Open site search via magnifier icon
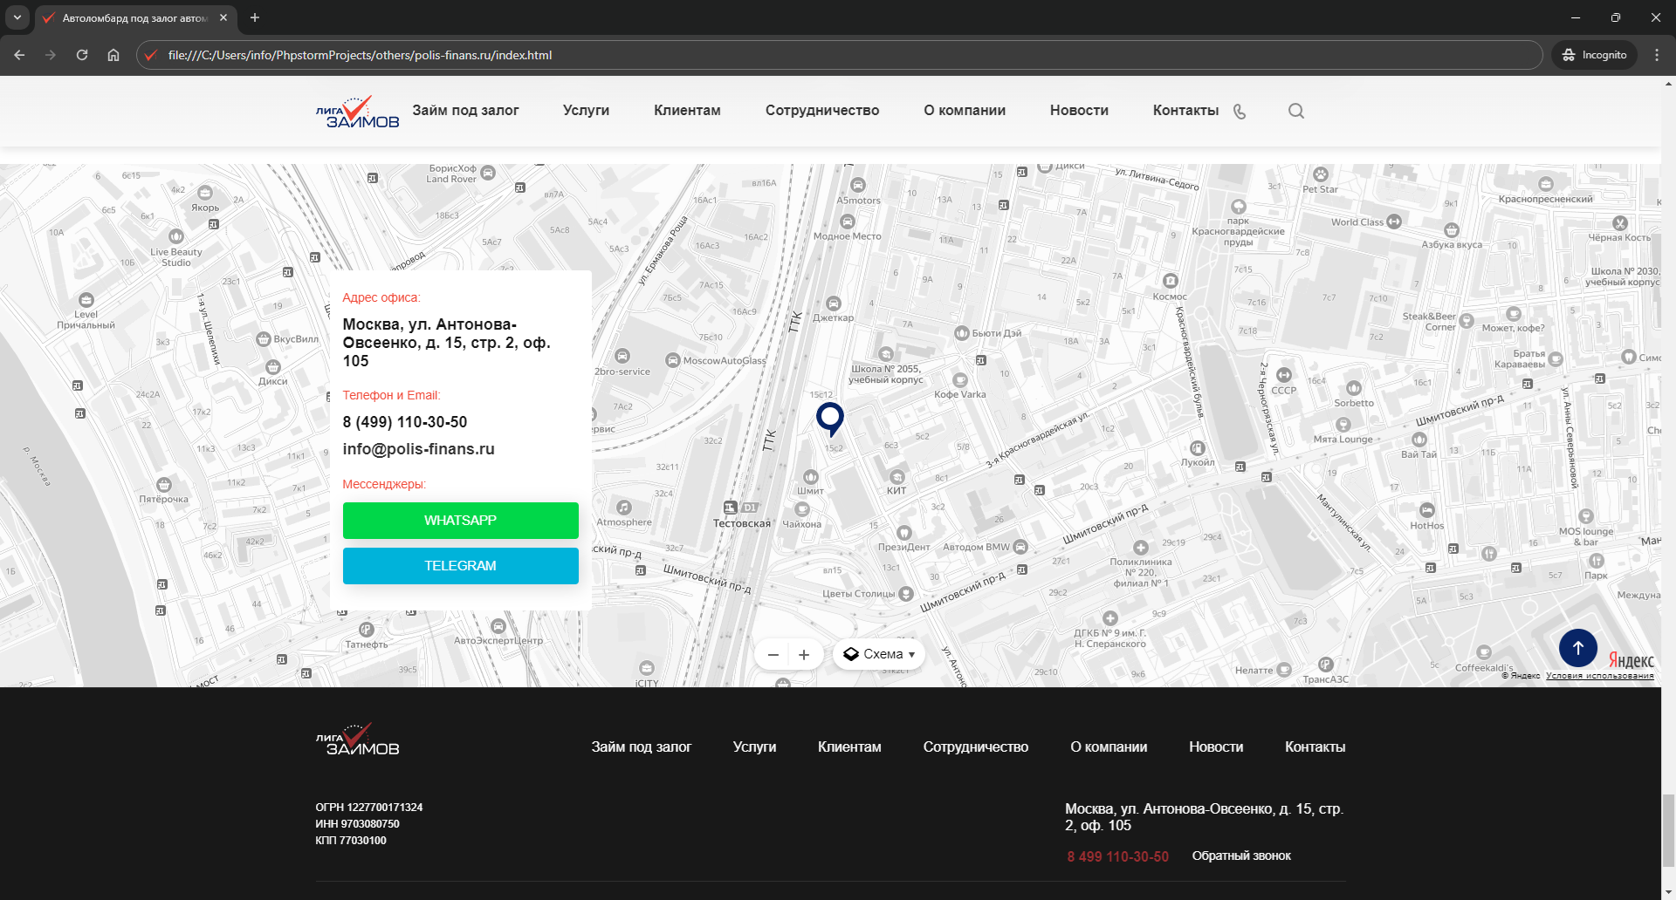 point(1296,111)
